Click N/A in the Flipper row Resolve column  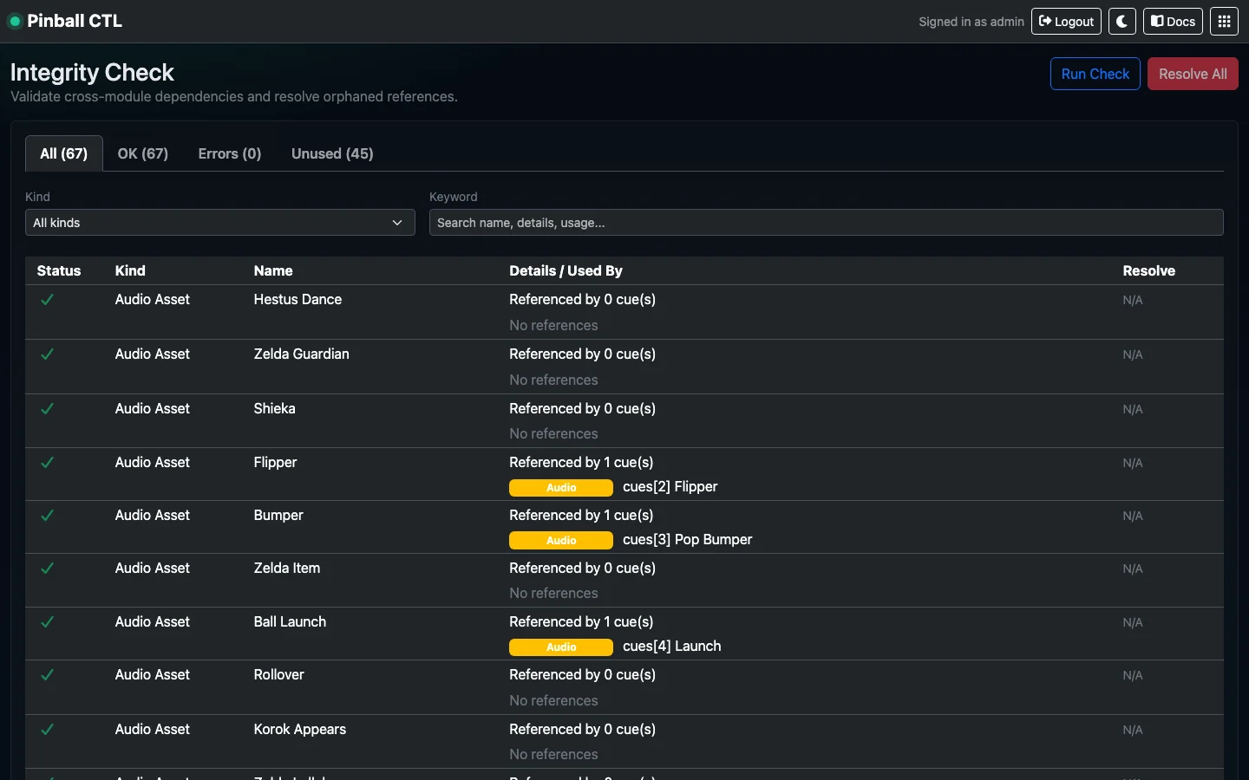tap(1132, 463)
